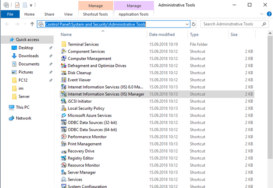Open the Help question mark icon
273x188 pixels.
269,14
